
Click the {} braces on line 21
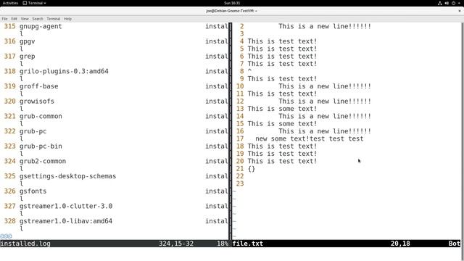(252, 169)
